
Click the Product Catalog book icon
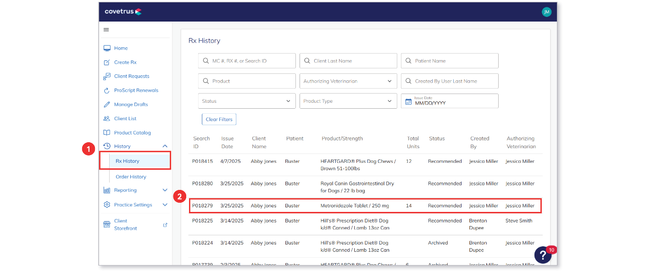[107, 133]
